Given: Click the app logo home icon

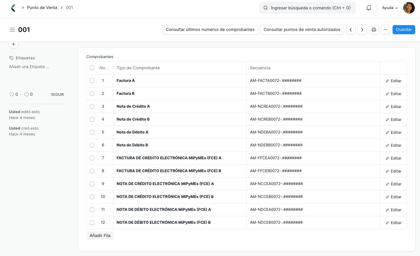Looking at the screenshot, I should [13, 8].
